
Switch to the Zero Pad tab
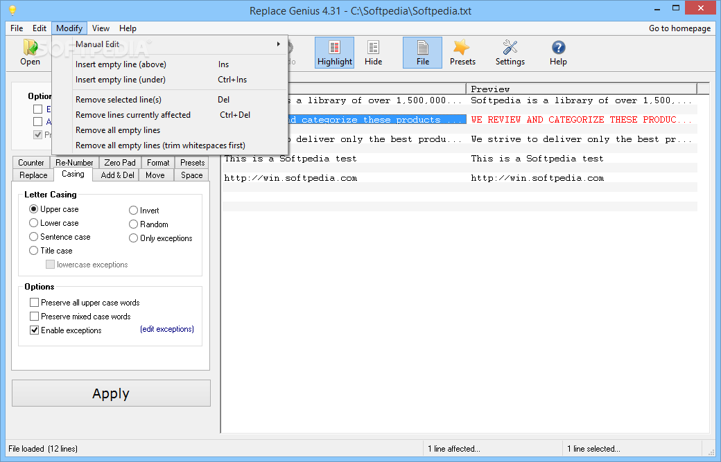pyautogui.click(x=119, y=163)
